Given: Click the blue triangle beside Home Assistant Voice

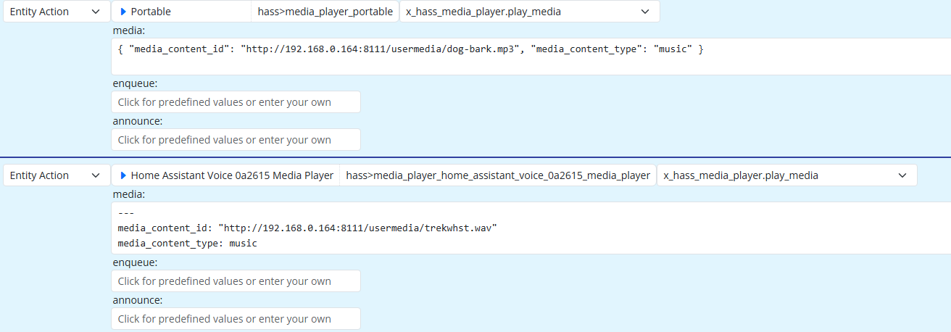Looking at the screenshot, I should click(x=123, y=175).
